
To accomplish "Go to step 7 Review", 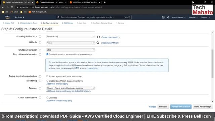I will [120, 23].
